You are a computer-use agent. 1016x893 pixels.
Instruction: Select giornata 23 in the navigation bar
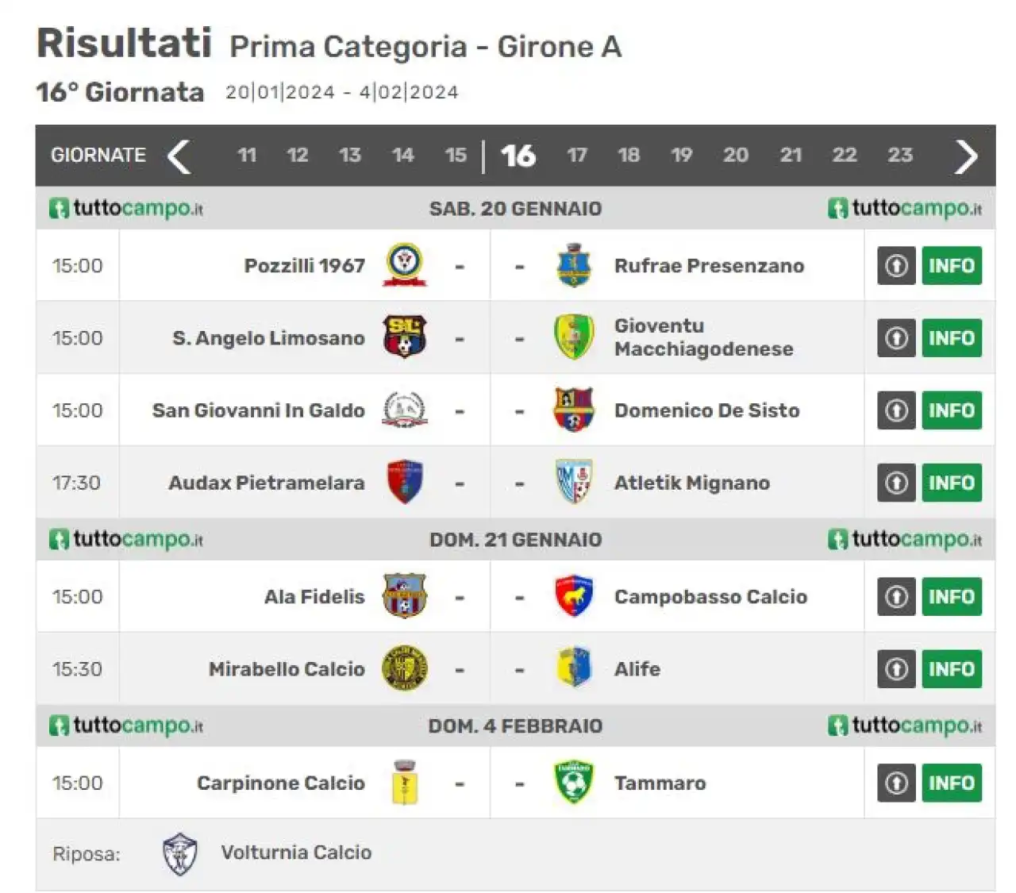pyautogui.click(x=900, y=155)
